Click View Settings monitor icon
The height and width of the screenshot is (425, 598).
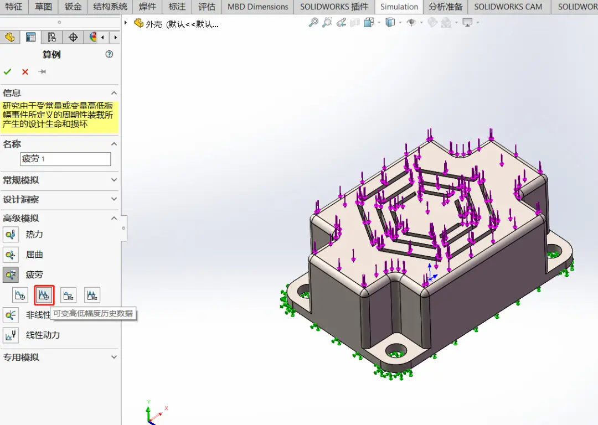[x=467, y=23]
